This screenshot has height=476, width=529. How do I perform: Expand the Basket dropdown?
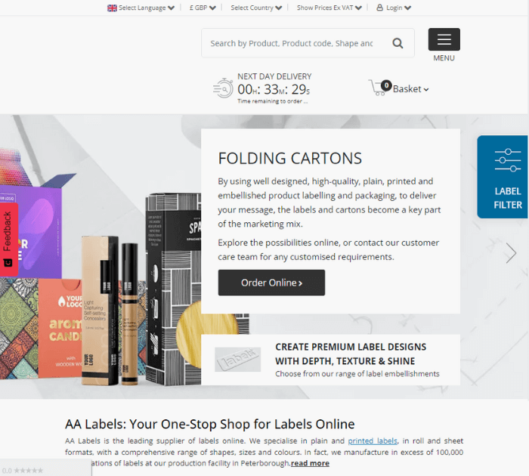coord(410,89)
